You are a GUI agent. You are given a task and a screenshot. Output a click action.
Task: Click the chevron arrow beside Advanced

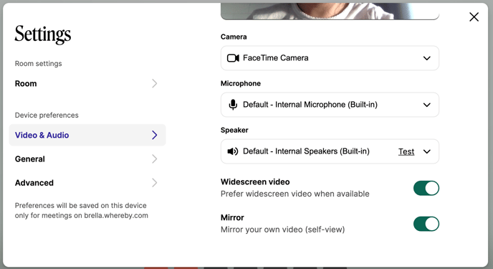154,183
